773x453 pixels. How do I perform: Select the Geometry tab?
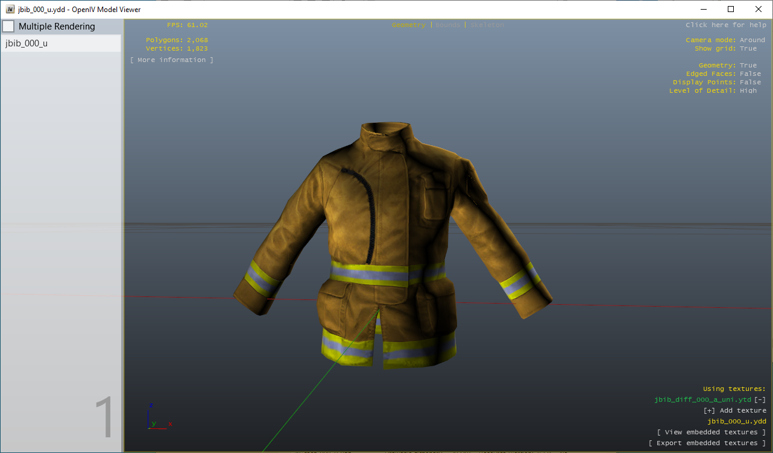pos(409,25)
